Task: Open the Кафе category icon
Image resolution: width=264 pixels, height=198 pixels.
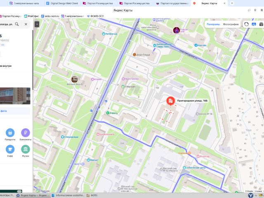Action: pos(10,149)
